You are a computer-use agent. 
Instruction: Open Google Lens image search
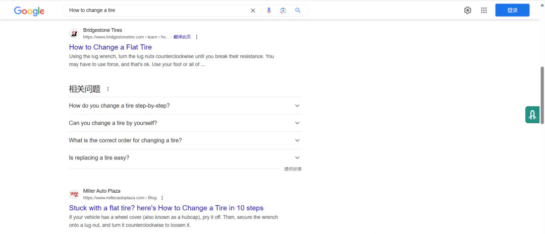(x=283, y=11)
